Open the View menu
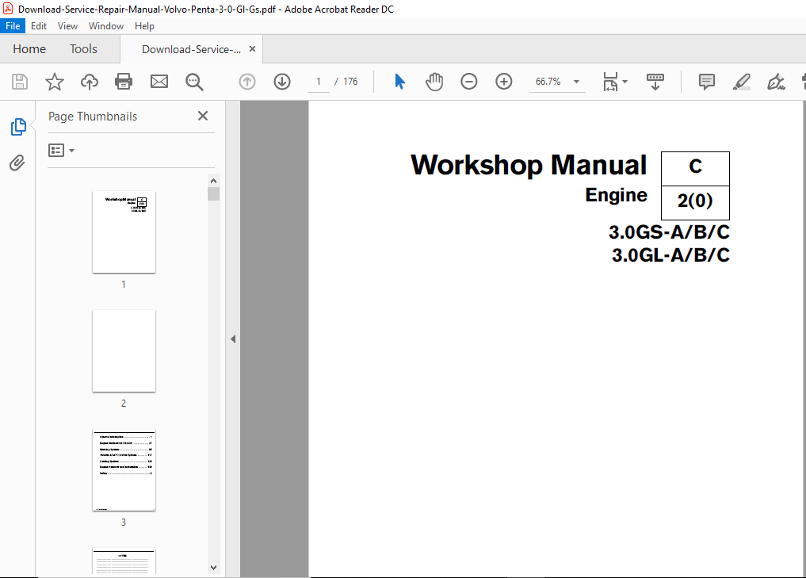The width and height of the screenshot is (806, 578). coord(67,25)
